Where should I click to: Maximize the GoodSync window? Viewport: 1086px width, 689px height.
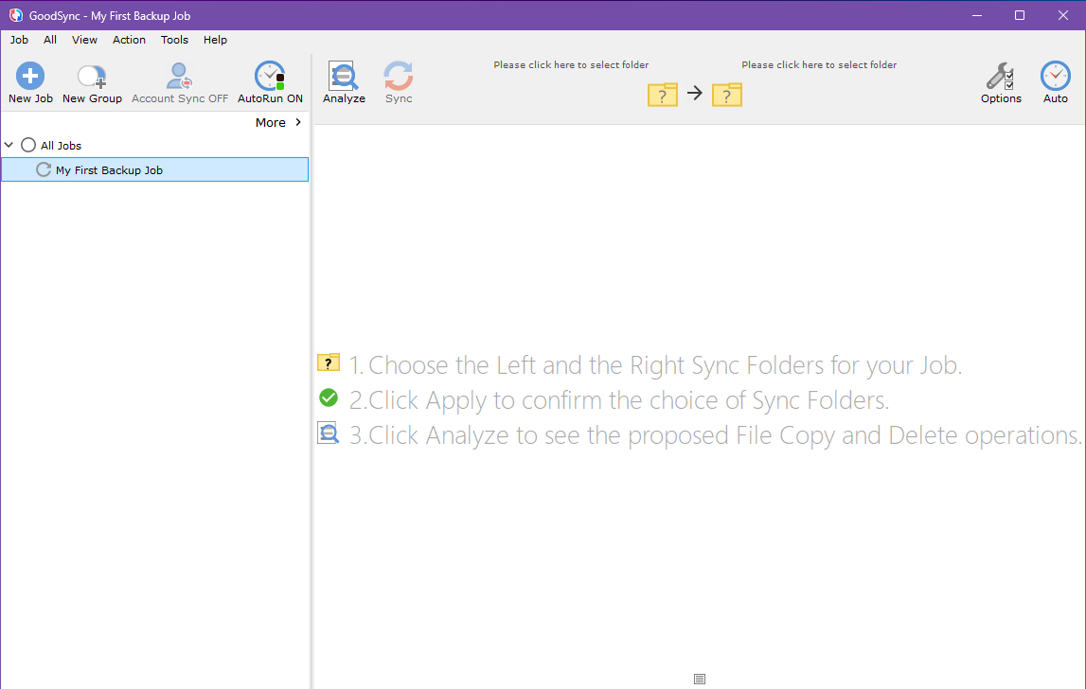pyautogui.click(x=1020, y=15)
